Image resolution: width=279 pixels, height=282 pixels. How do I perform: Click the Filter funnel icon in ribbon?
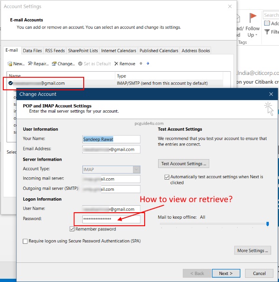267,32
